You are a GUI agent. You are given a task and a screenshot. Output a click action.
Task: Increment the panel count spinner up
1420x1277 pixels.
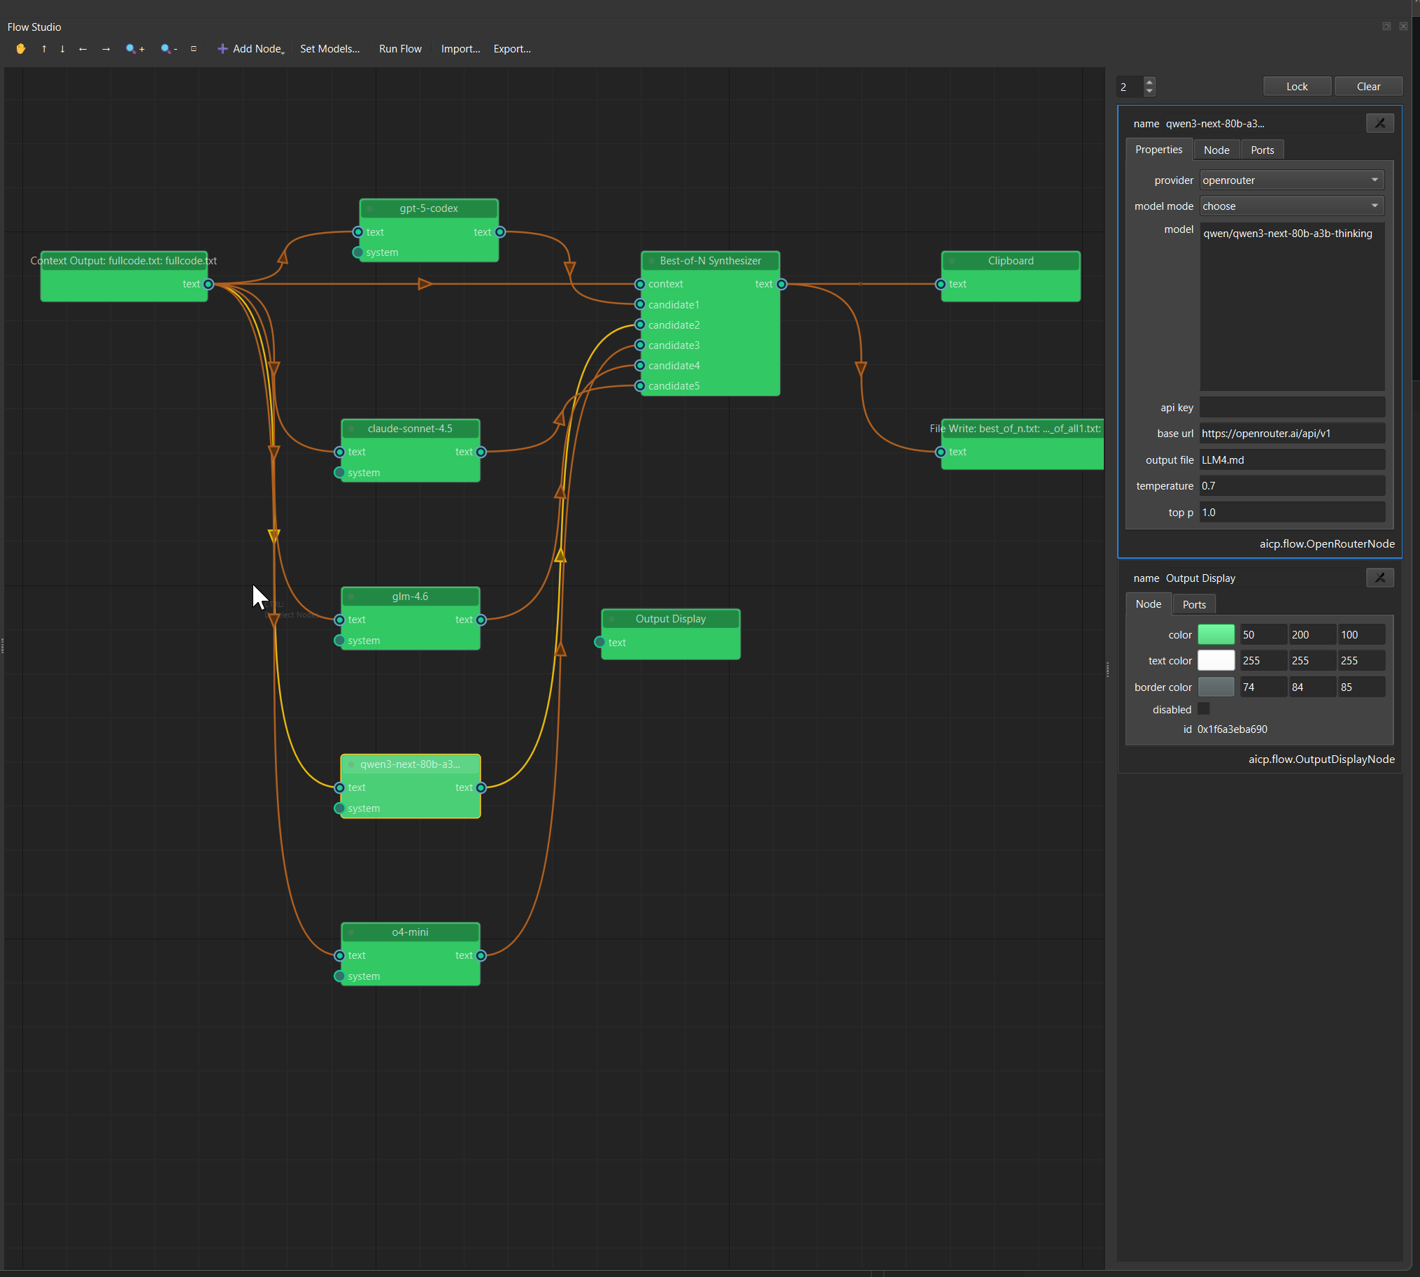1149,82
